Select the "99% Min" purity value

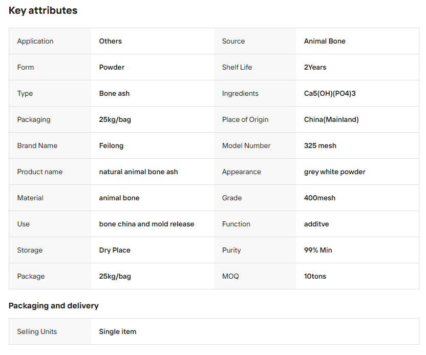coord(318,250)
